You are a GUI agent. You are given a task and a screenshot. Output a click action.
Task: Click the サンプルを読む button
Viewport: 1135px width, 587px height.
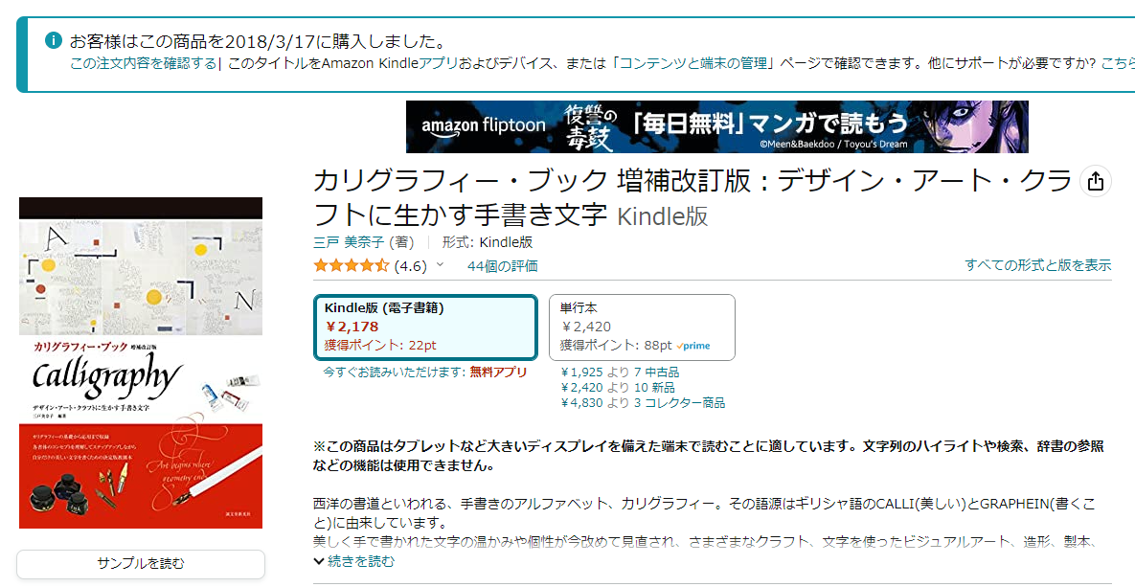pyautogui.click(x=141, y=564)
